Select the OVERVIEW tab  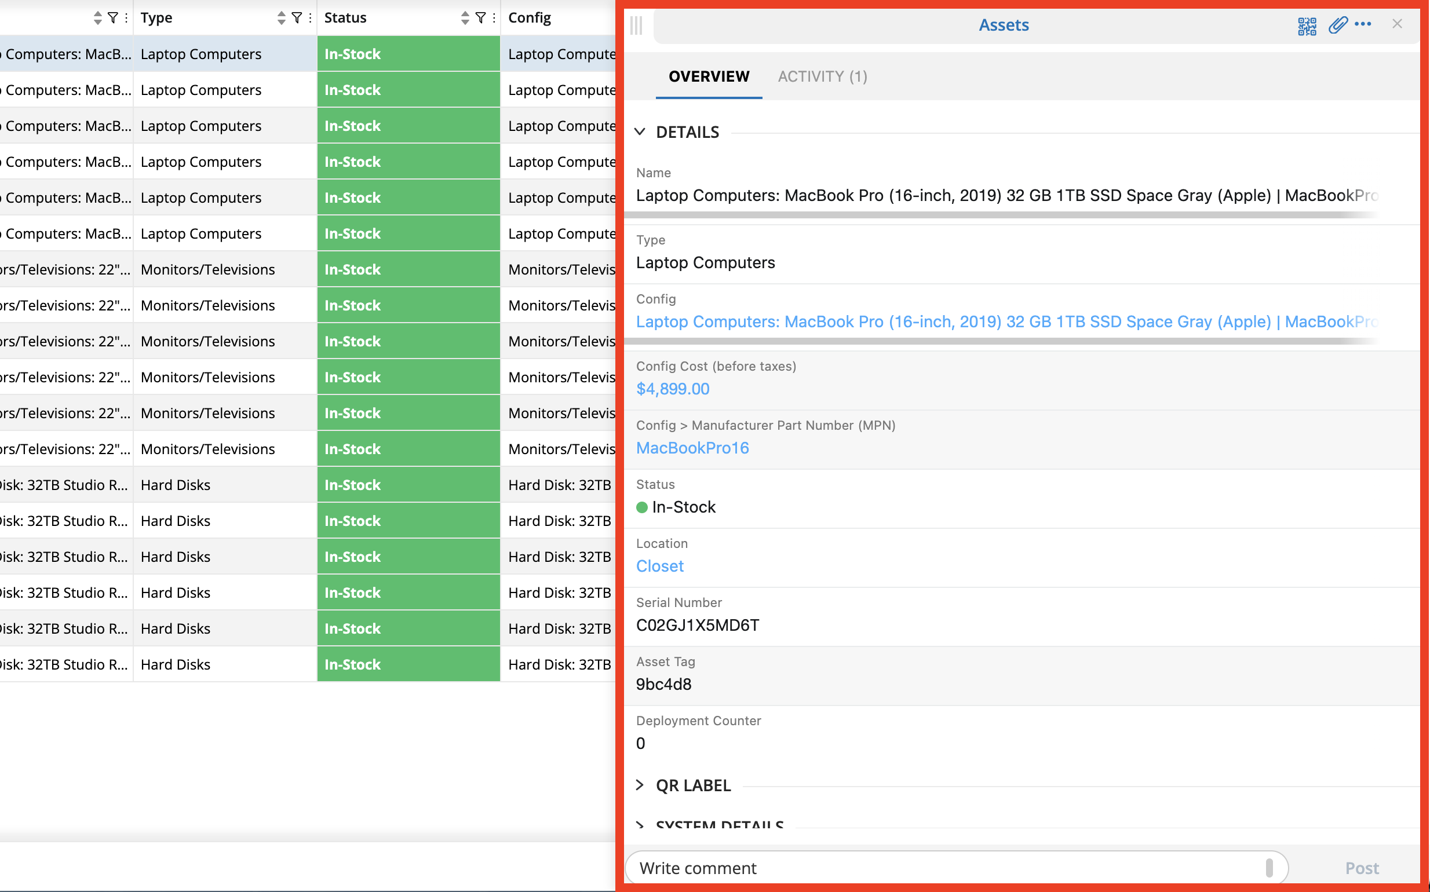click(708, 76)
